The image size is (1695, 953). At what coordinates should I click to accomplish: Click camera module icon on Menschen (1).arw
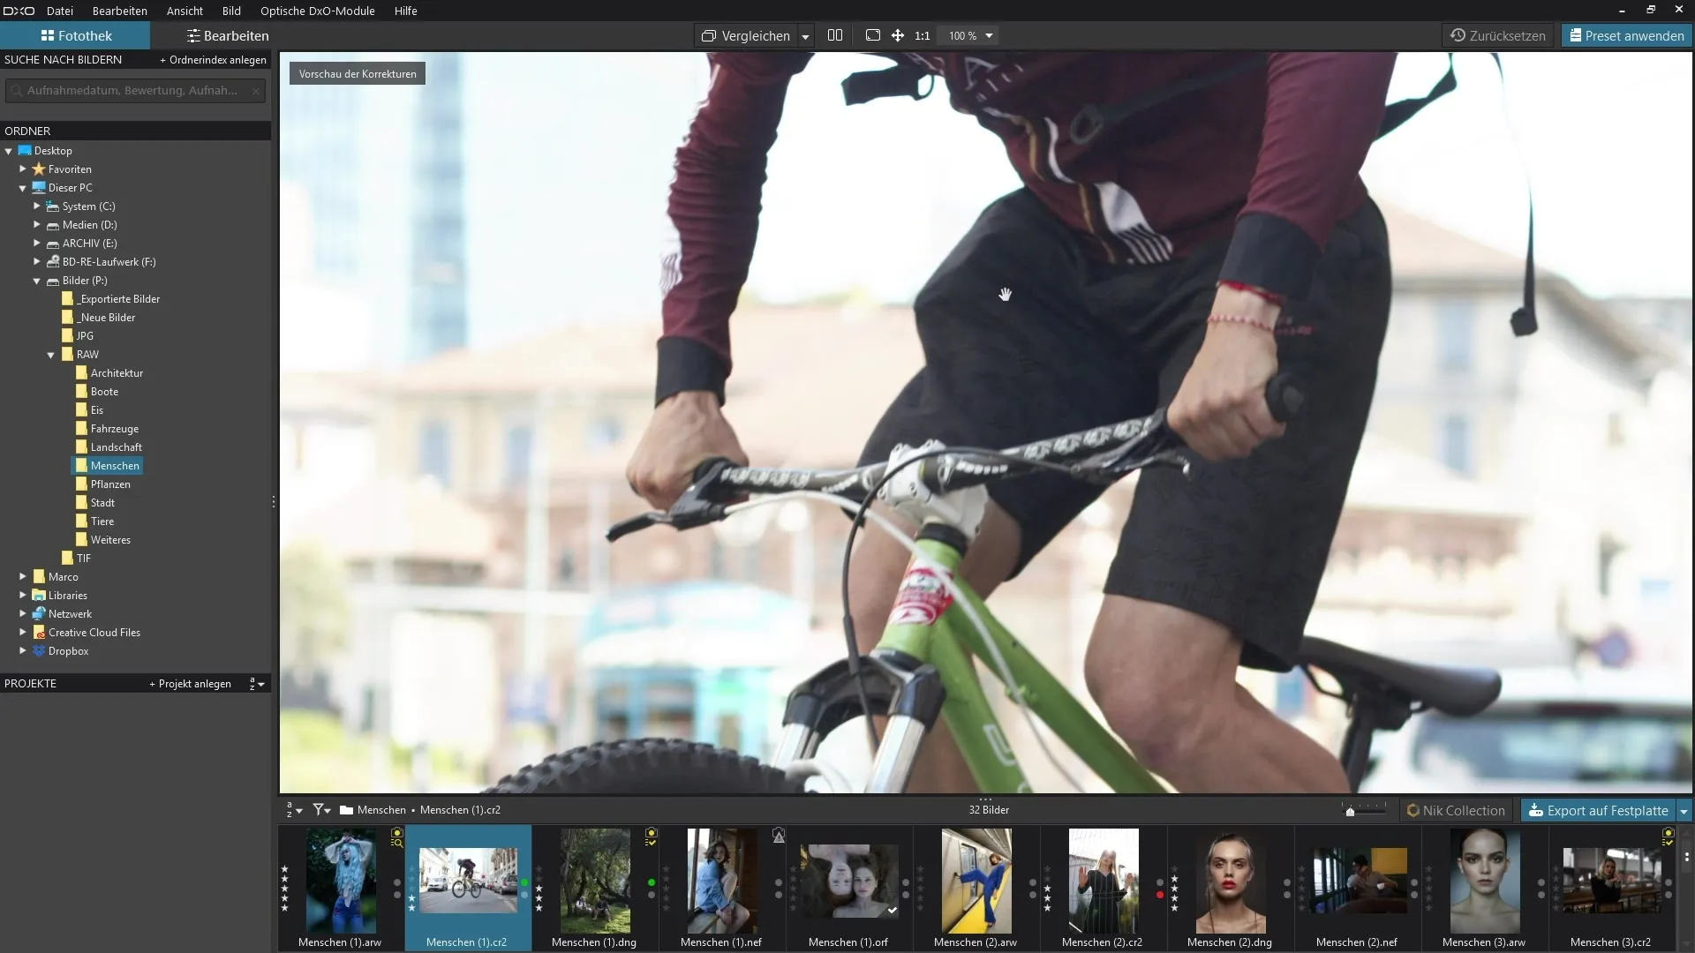point(396,833)
